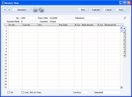The width and height of the screenshot is (132, 97).
Task: Click Bank Amount cell in row 3
Action: pyautogui.click(x=89, y=34)
